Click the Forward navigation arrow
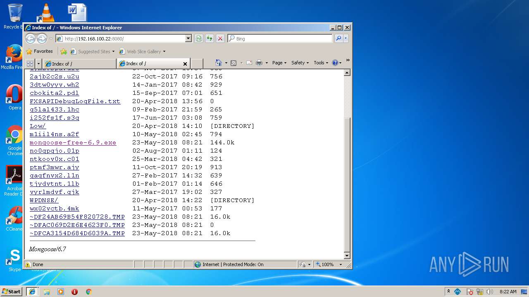The image size is (529, 297). click(x=42, y=38)
